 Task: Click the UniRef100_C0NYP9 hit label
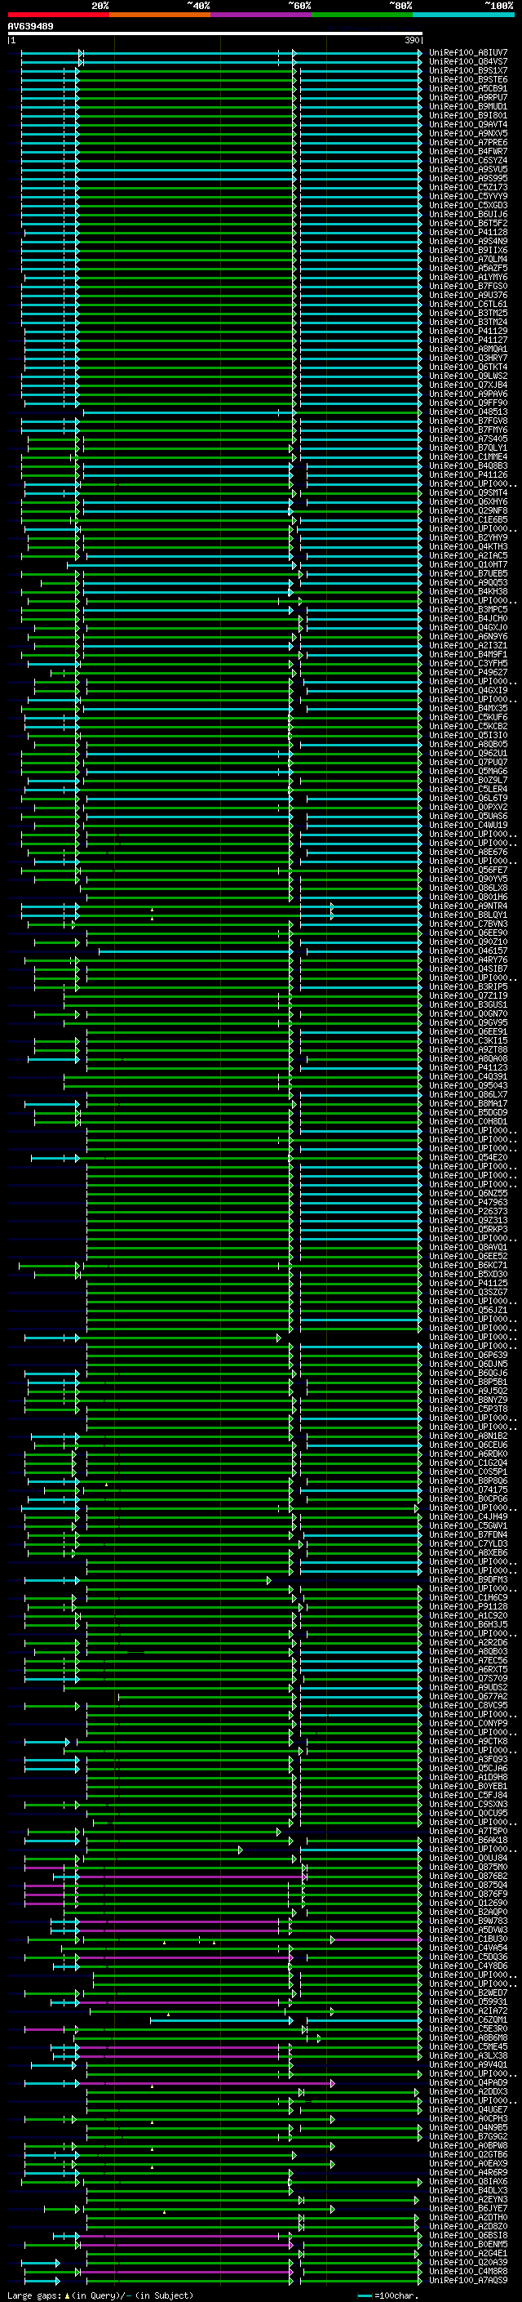pos(468,1724)
